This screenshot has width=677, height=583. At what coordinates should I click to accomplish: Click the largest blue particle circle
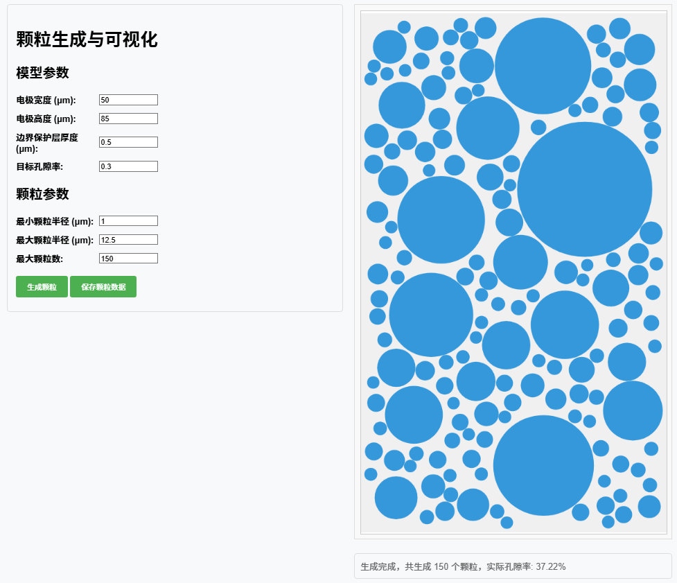585,189
